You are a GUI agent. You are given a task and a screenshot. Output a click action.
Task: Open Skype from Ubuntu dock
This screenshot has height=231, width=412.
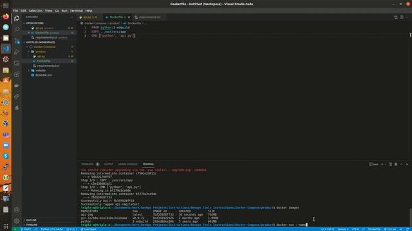[6, 156]
